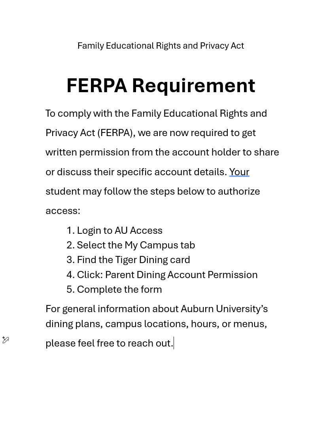Click the Copilot draft pen icon
The width and height of the screenshot is (310, 447).
6,340
